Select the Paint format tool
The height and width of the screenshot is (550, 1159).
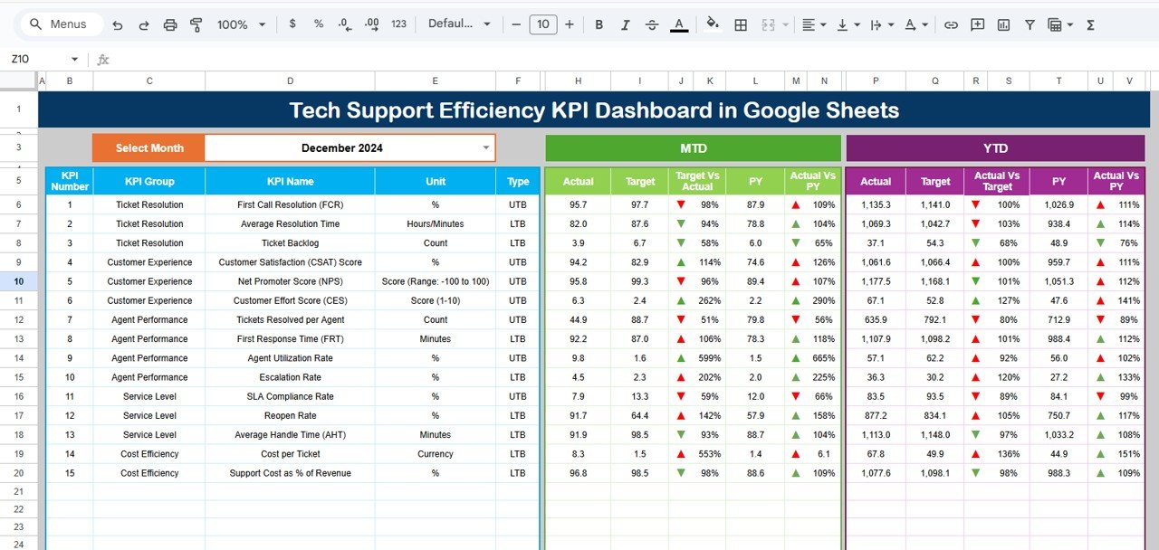(196, 24)
